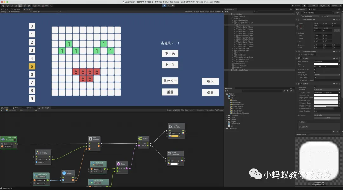Expand the Scenes folder in Project
The image size is (343, 190).
pyautogui.click(x=227, y=120)
